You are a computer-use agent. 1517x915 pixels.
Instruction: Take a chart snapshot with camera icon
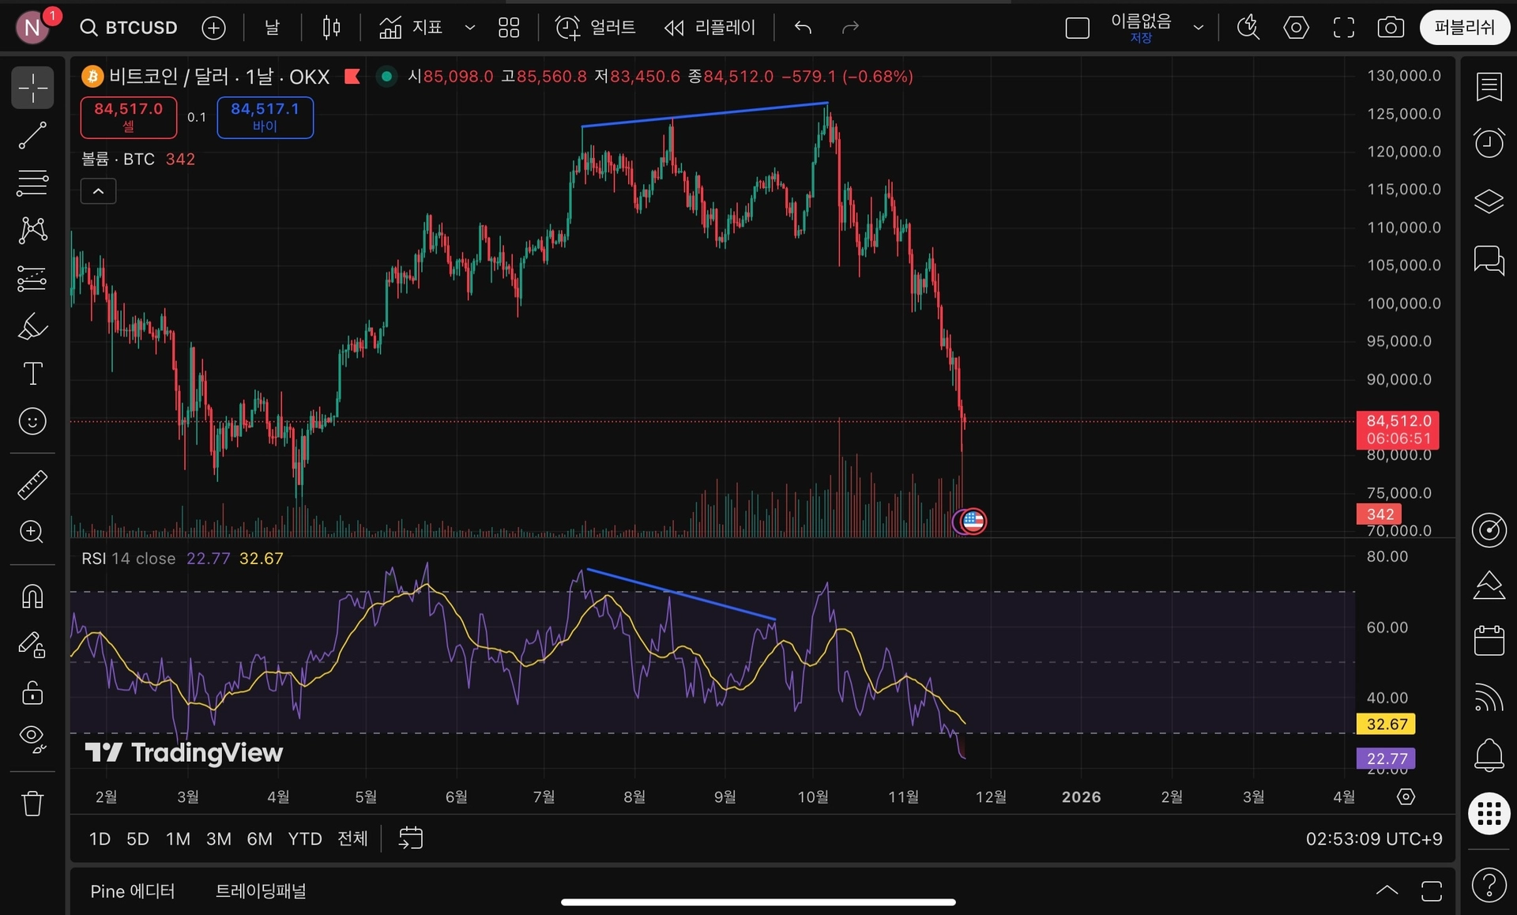1391,28
